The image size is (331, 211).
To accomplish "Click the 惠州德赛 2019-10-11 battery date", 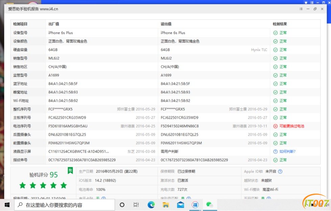I will point(250,126).
